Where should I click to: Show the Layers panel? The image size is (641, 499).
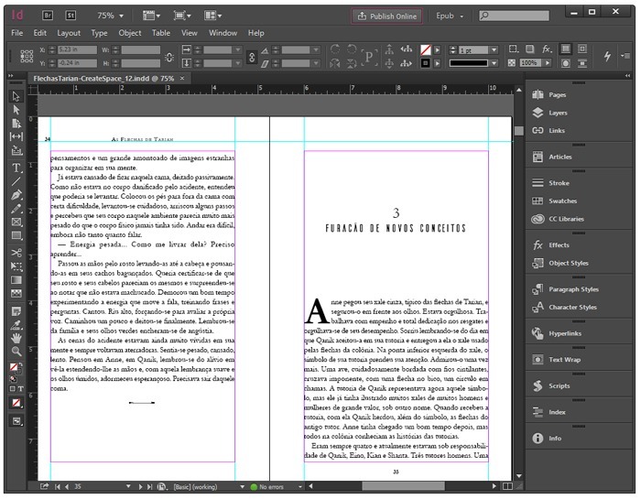click(x=558, y=113)
